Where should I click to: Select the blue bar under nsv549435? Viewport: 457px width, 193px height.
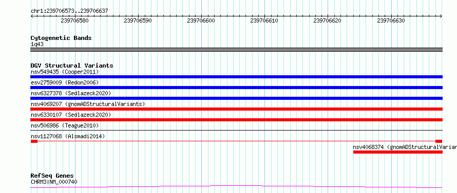(236, 77)
